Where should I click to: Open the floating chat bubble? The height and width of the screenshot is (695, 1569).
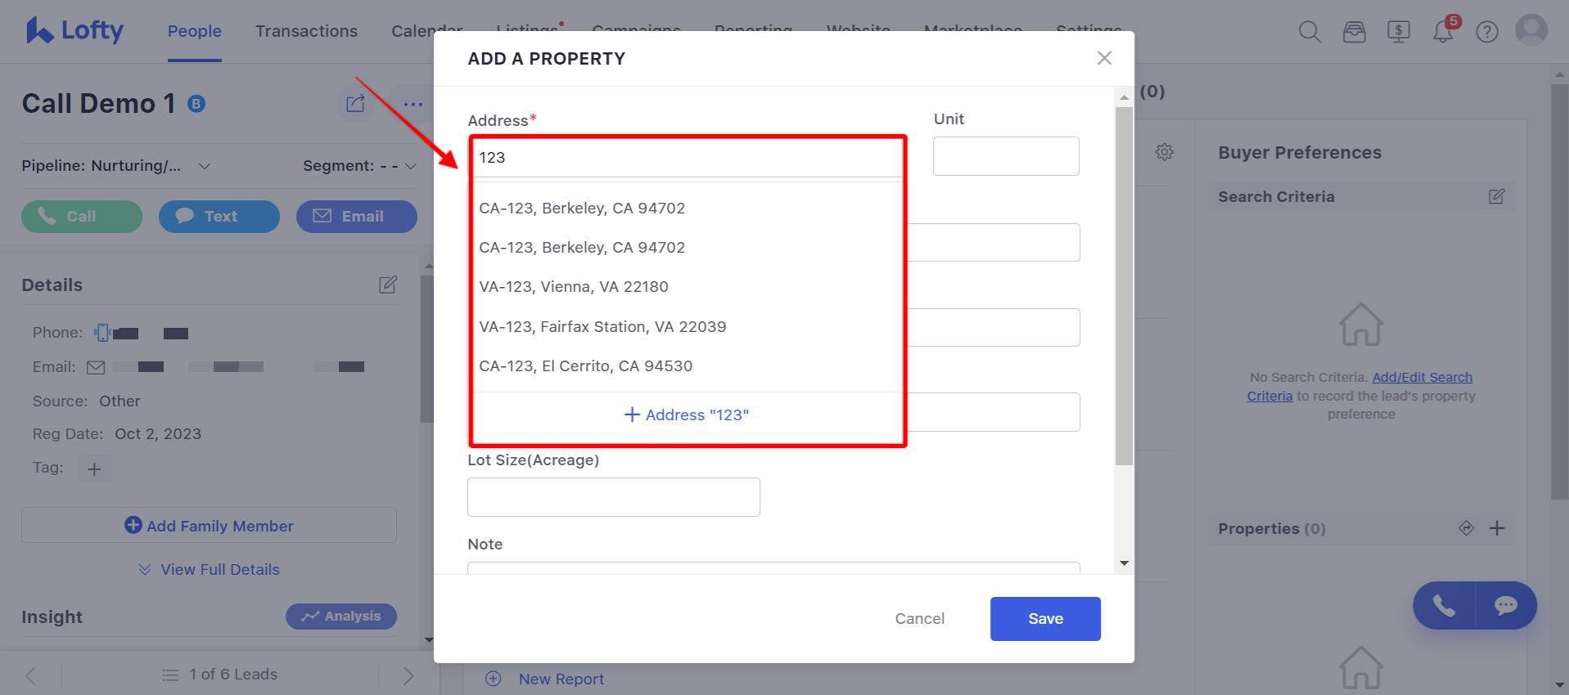1505,606
